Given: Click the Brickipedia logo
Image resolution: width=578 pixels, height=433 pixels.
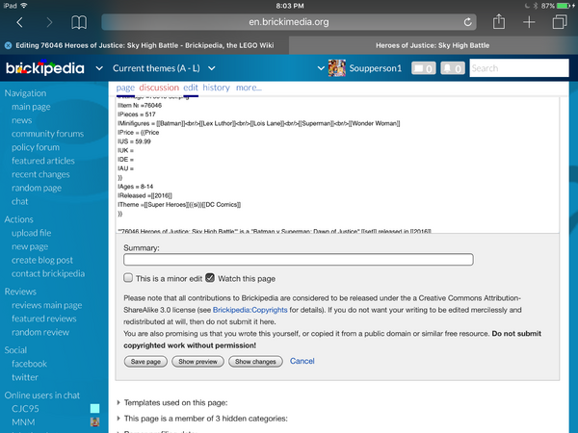Looking at the screenshot, I should coord(45,67).
